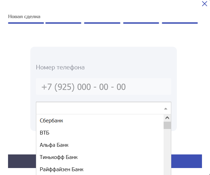
Task: Choose Райффайзен Банк from the list
Action: tap(100, 169)
